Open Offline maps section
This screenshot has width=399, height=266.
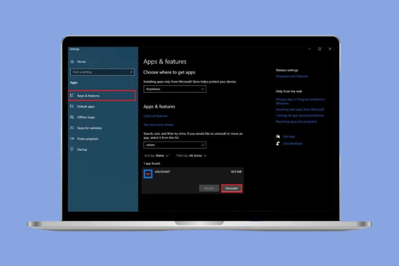pos(86,117)
